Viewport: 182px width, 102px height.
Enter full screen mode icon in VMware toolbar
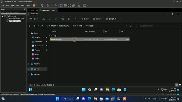click(69, 5)
